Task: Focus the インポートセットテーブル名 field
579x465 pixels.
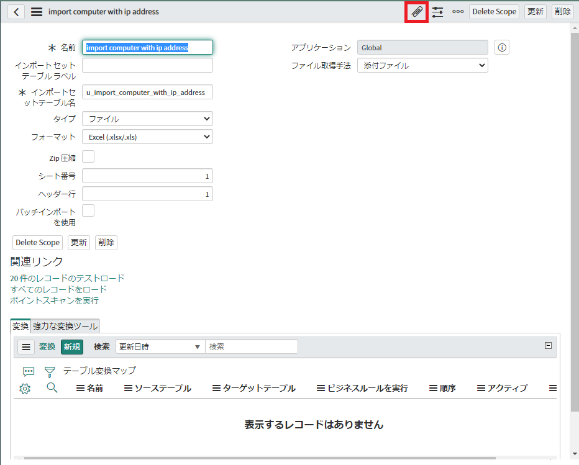Action: click(x=147, y=93)
